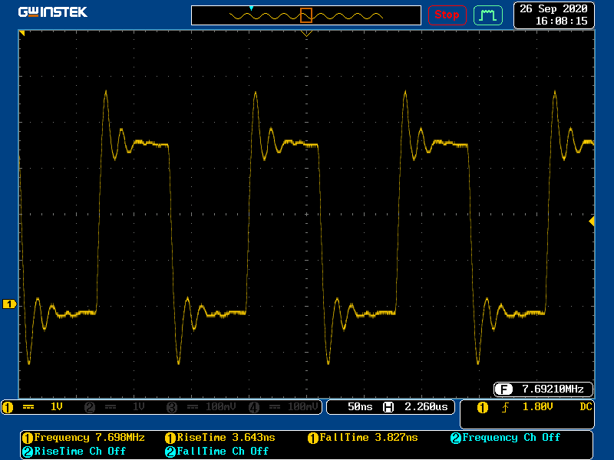Click the H horizontal position icon
The image size is (614, 460).
click(388, 407)
